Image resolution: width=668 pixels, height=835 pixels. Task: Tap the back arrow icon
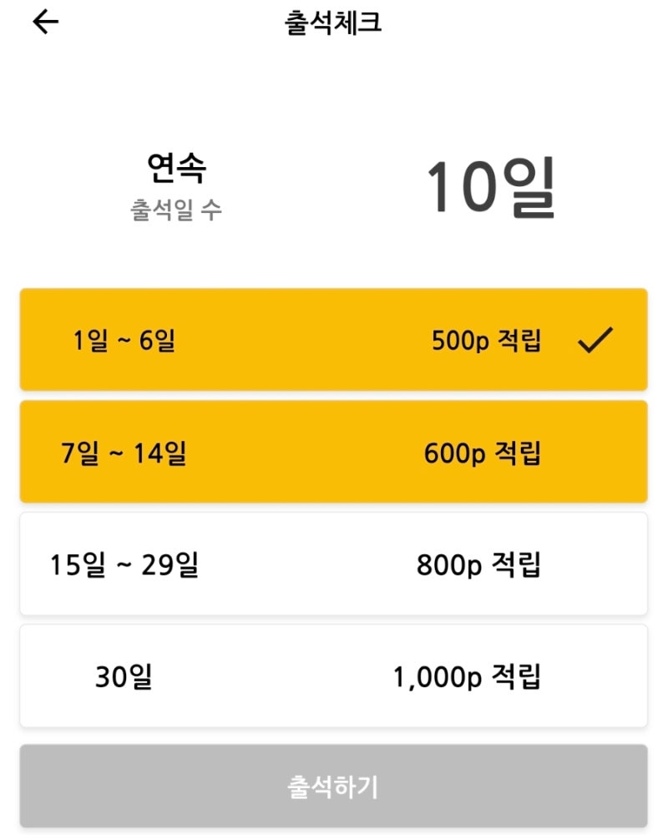[46, 23]
